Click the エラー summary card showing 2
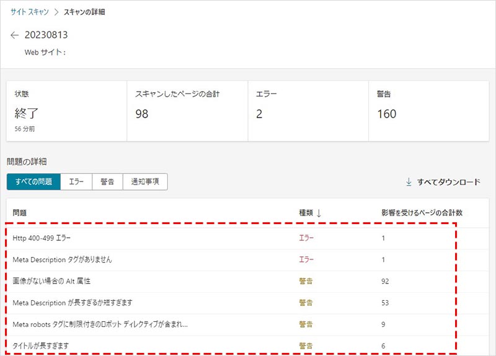 coord(308,111)
